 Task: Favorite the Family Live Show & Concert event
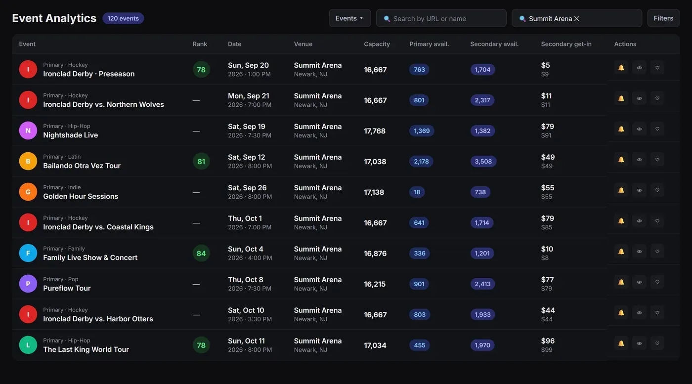[657, 252]
